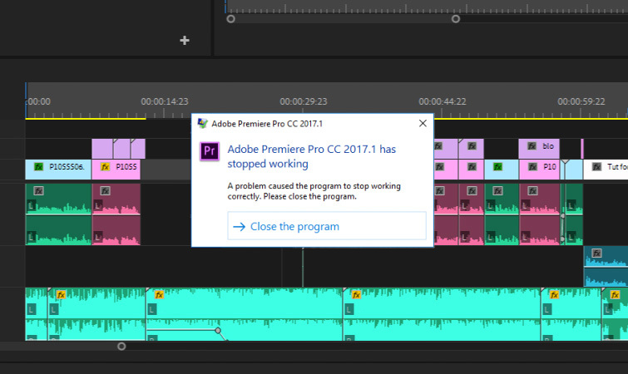Click the fx badge on the white Tut fo clip

pyautogui.click(x=596, y=166)
